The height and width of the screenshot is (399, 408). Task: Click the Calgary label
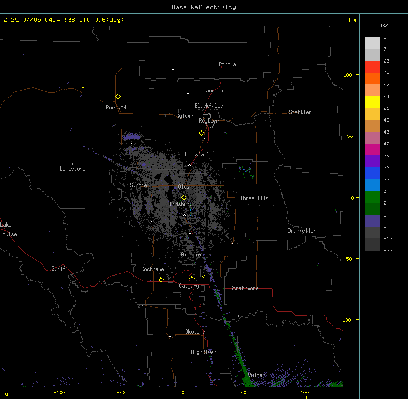[189, 286]
